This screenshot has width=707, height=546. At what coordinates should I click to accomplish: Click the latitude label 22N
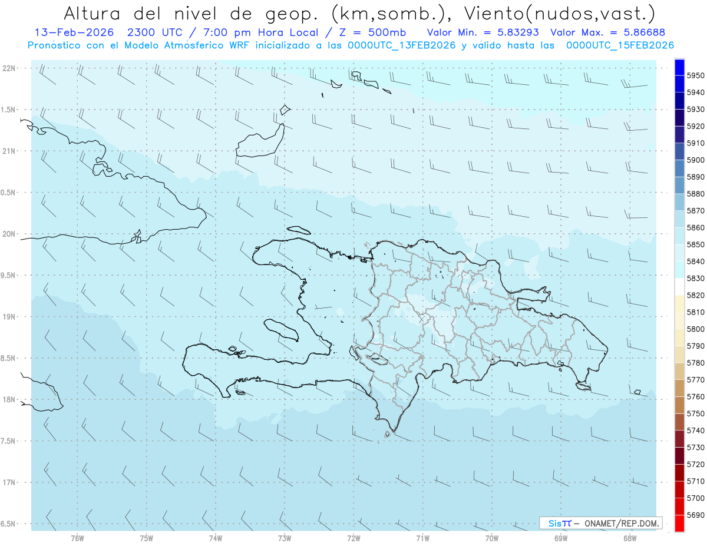click(x=9, y=68)
